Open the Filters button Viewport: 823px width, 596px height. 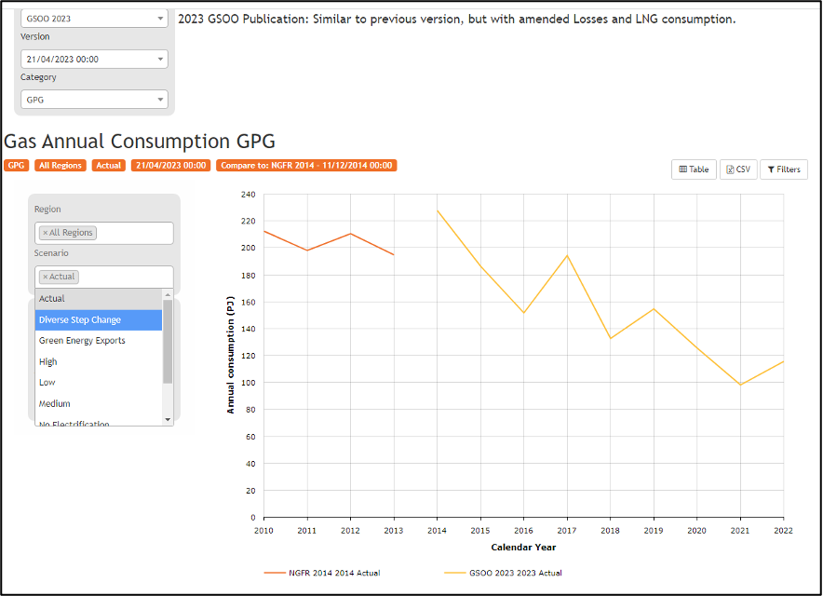(x=783, y=169)
